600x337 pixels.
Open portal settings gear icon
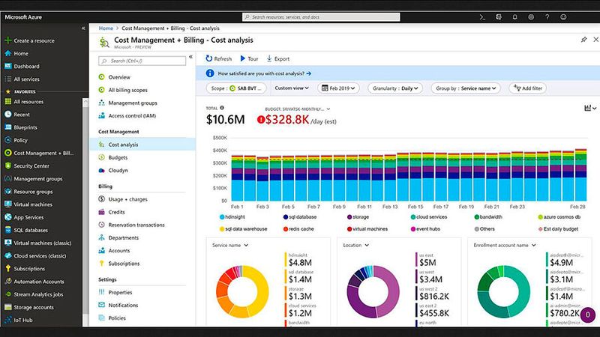click(532, 16)
